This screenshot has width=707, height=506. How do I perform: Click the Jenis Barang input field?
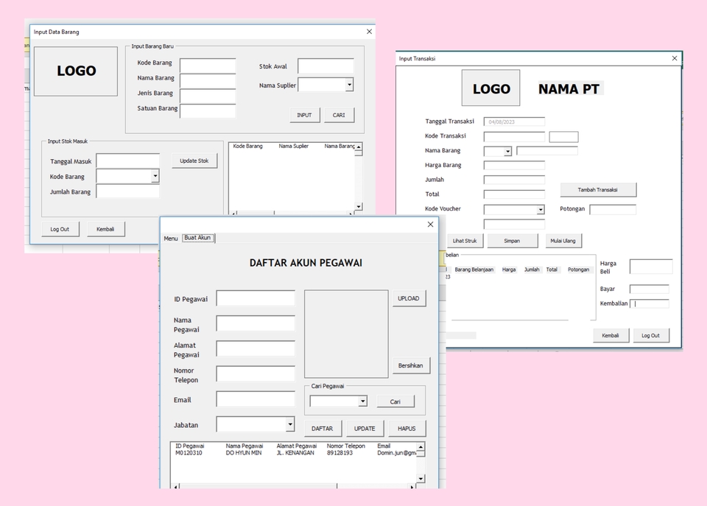point(208,96)
